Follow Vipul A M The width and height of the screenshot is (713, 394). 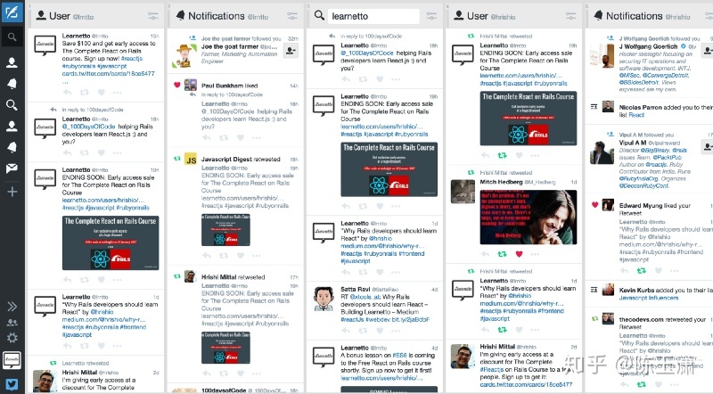point(708,146)
